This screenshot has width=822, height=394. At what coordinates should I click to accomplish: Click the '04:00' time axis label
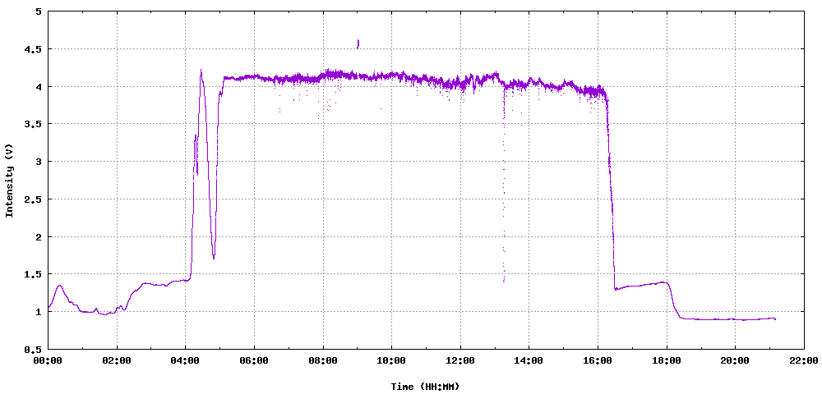(186, 360)
